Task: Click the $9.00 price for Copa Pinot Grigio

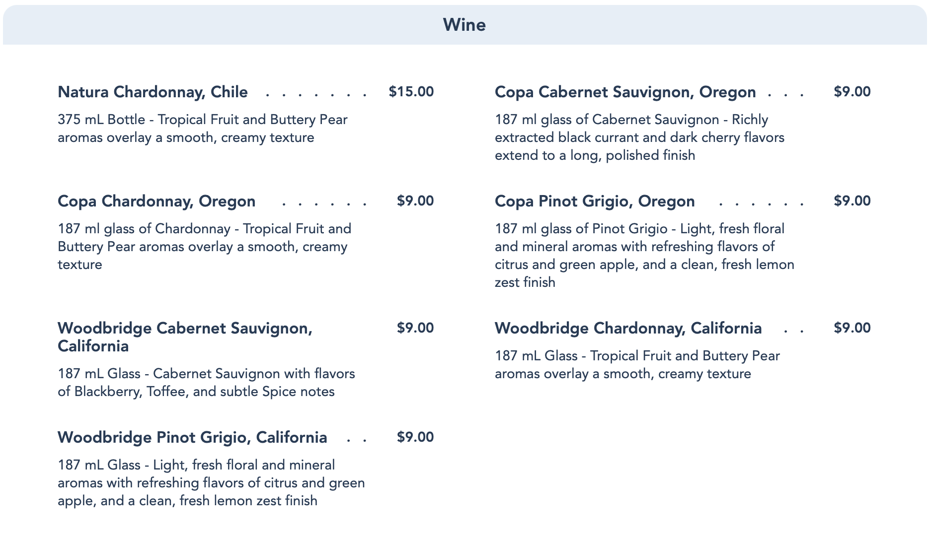Action: [852, 201]
